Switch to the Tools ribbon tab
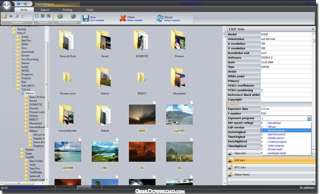 [x=89, y=10]
